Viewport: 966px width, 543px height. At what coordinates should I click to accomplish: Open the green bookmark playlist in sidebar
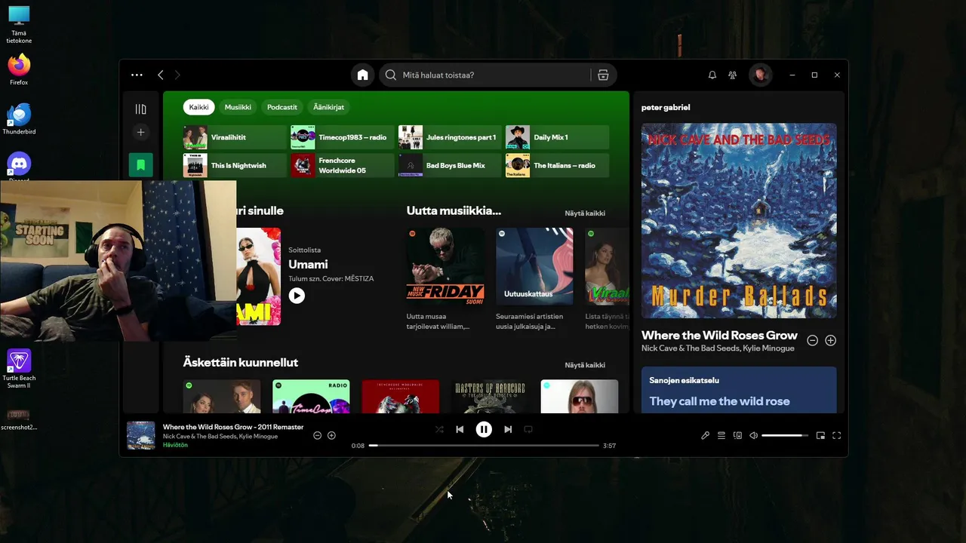[x=140, y=164]
